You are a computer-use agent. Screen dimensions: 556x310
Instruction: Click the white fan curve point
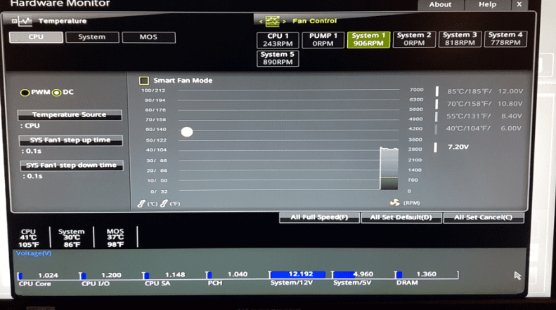(187, 132)
